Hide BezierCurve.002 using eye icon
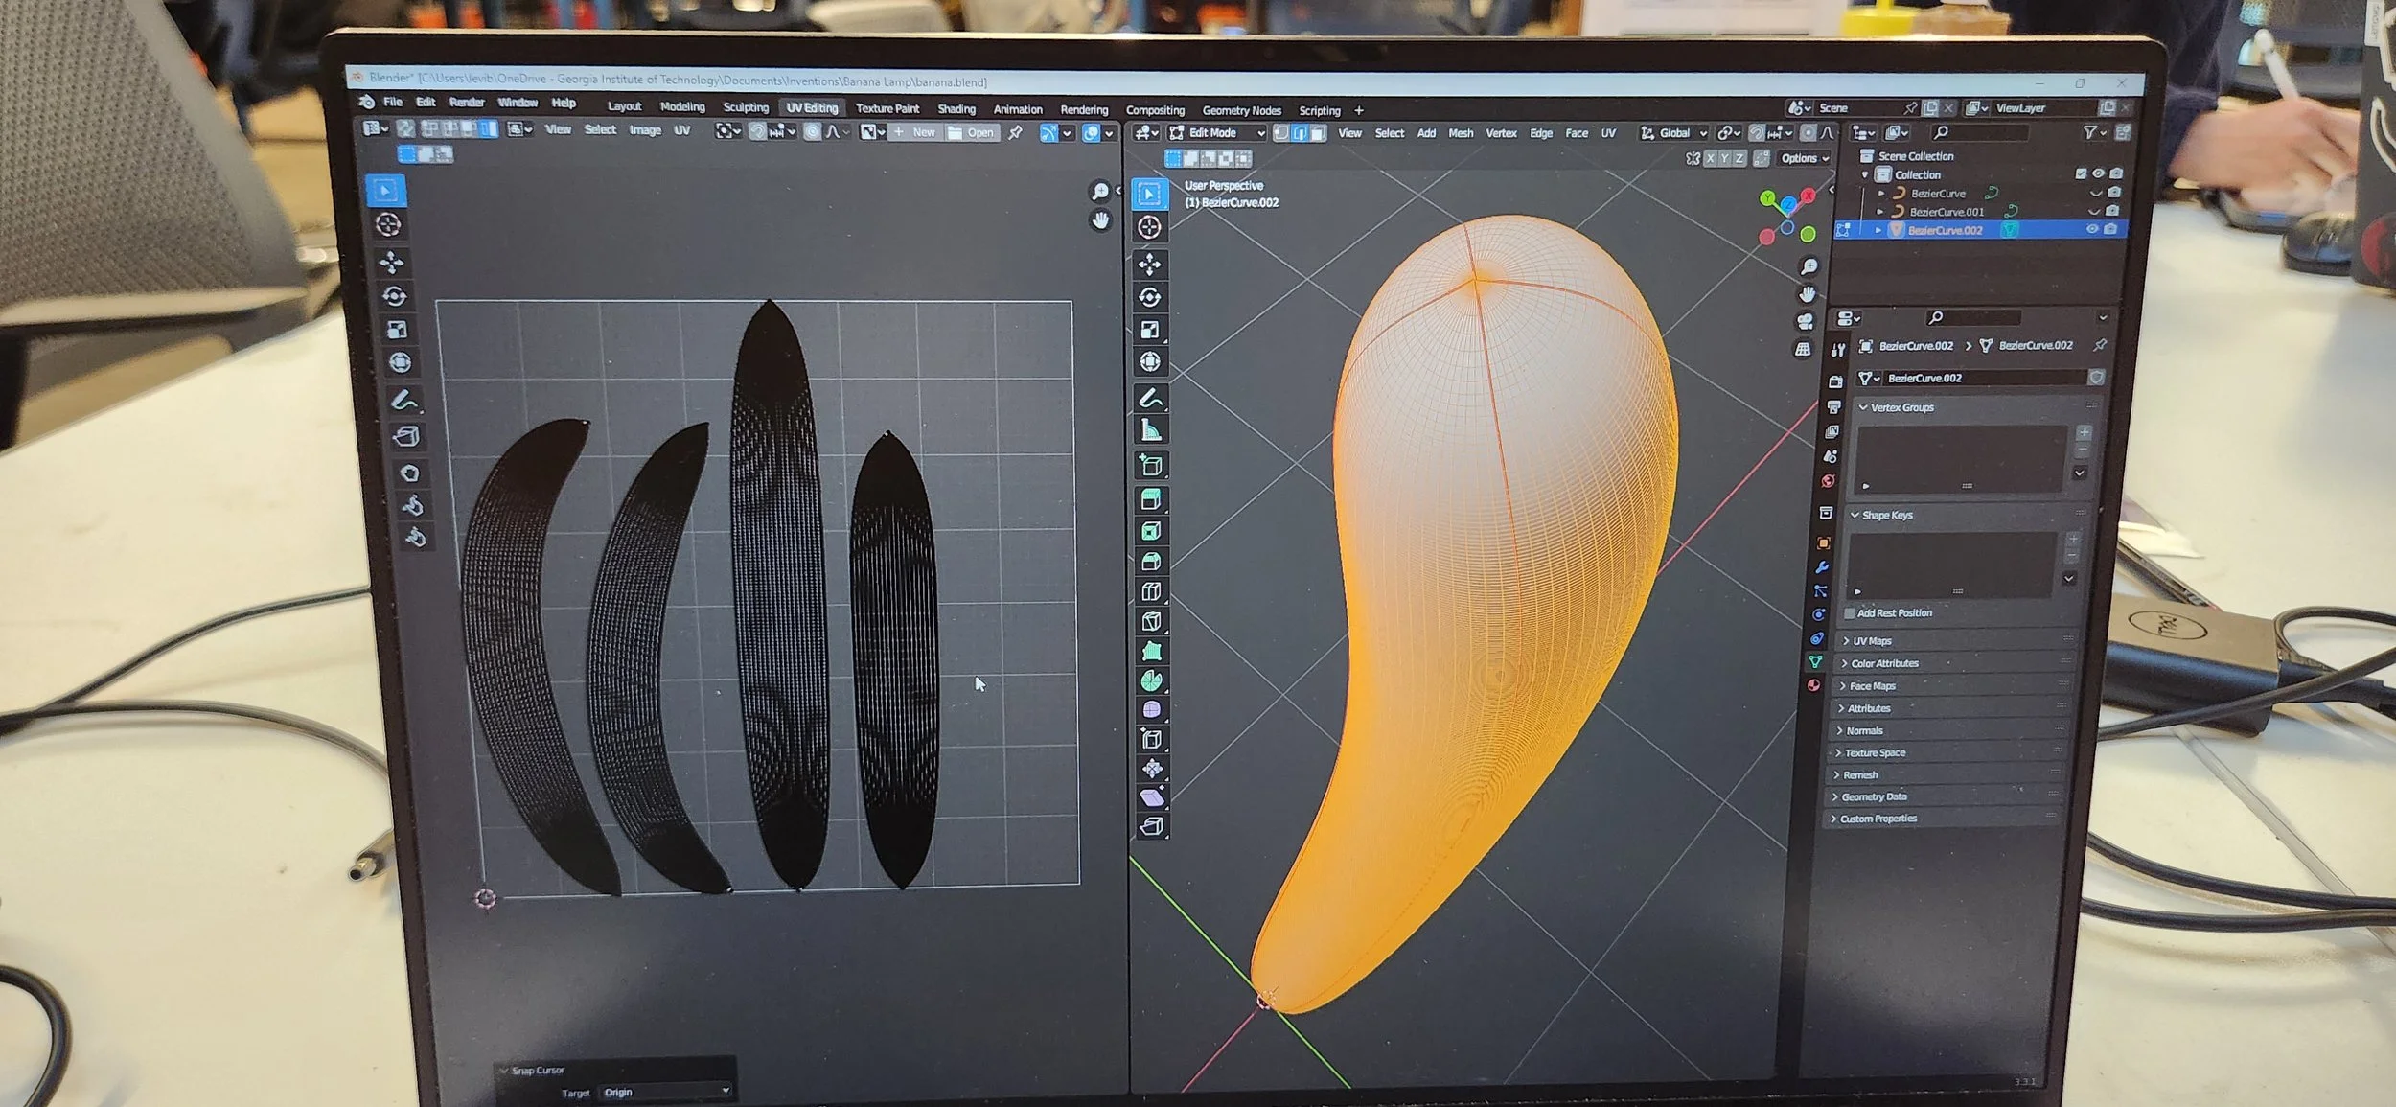The width and height of the screenshot is (2396, 1107). coord(2092,229)
